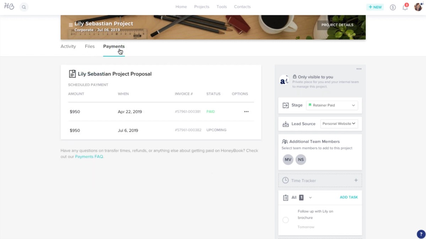Click the tasks clipboard icon
The height and width of the screenshot is (239, 426).
(285, 198)
